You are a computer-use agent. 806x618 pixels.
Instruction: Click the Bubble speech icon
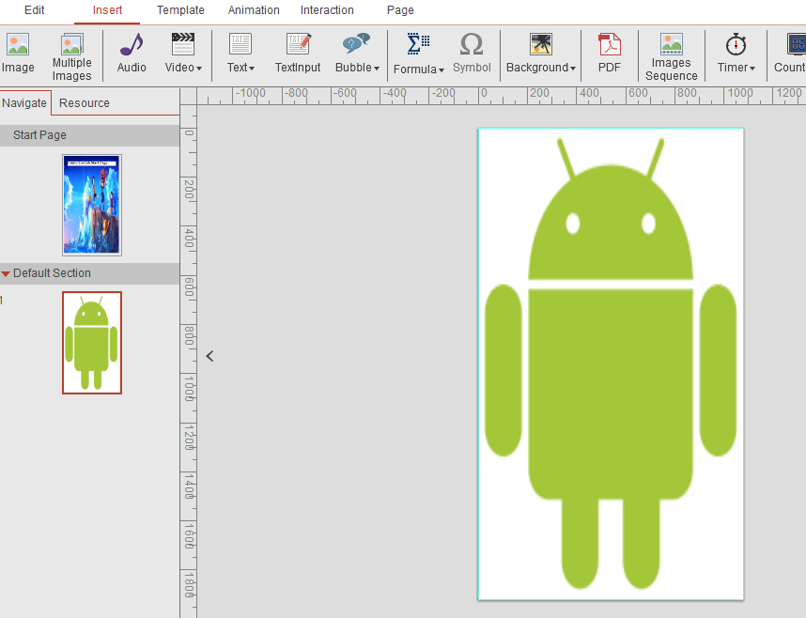tap(356, 44)
